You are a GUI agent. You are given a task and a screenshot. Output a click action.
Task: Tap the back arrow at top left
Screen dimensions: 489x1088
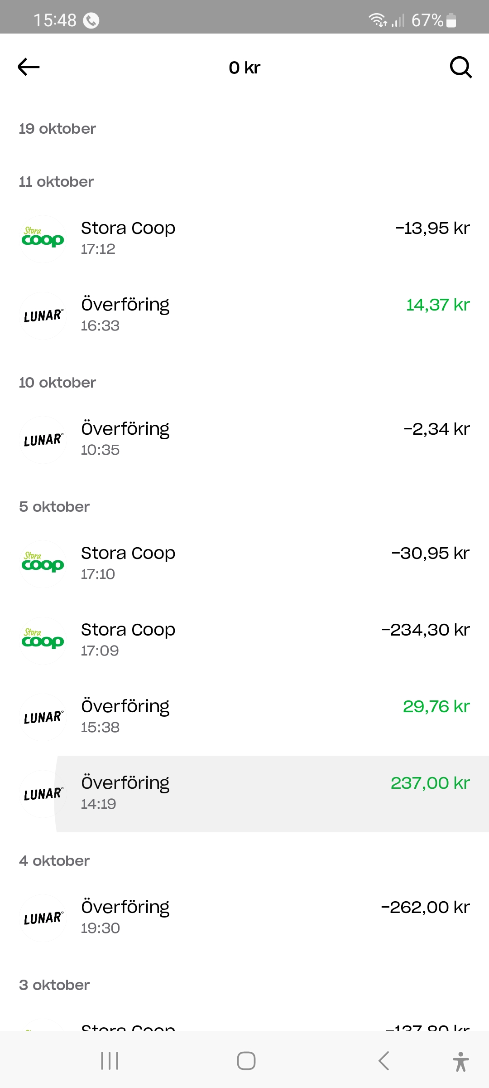tap(29, 67)
